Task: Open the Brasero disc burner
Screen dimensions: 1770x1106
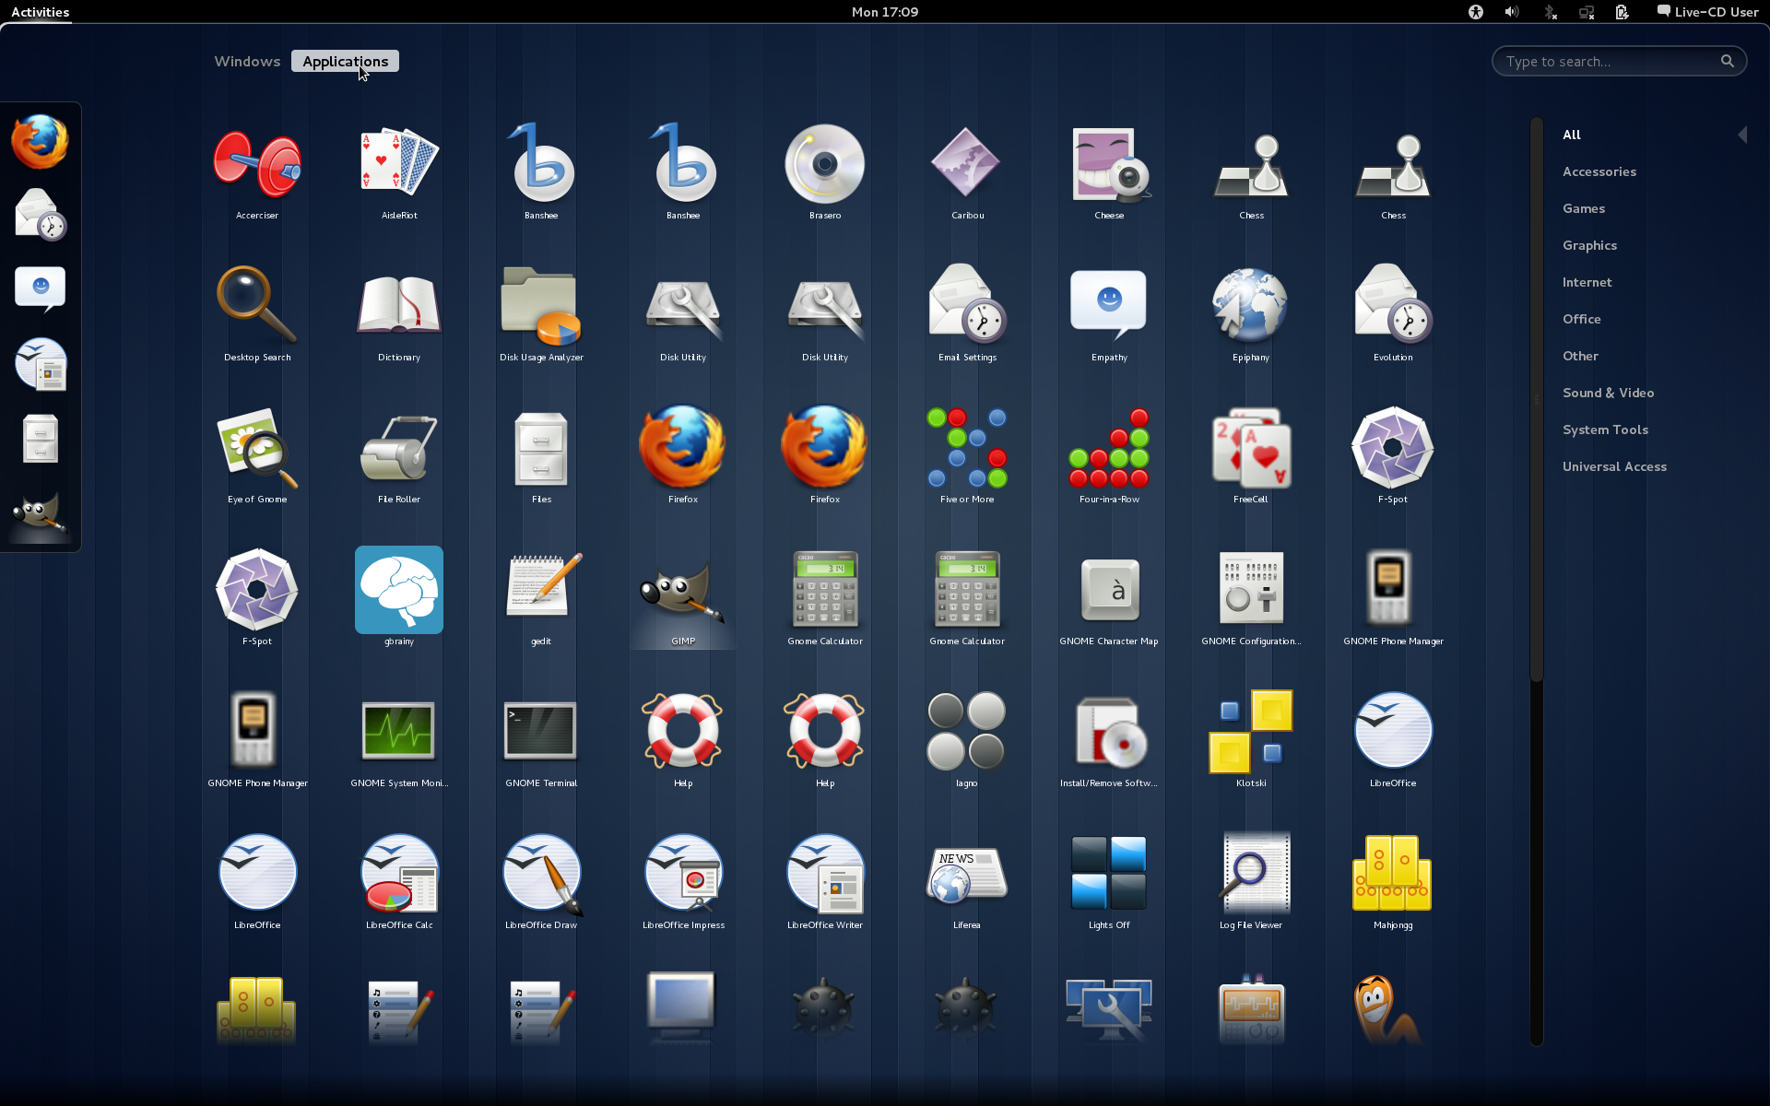Action: (825, 173)
